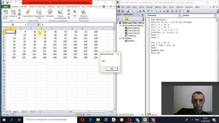
Task: Open Debug menu in VBA editor
Action: [158, 7]
